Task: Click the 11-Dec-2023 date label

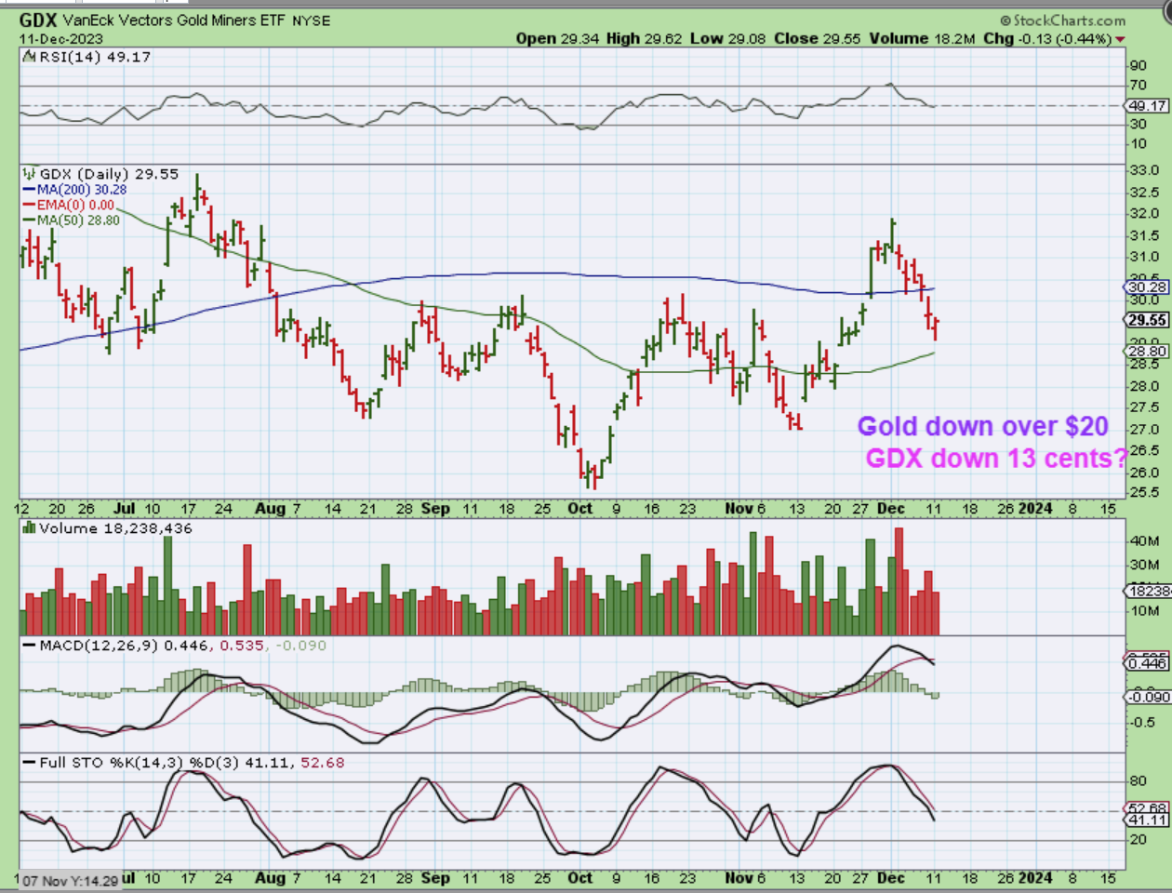Action: tap(61, 39)
